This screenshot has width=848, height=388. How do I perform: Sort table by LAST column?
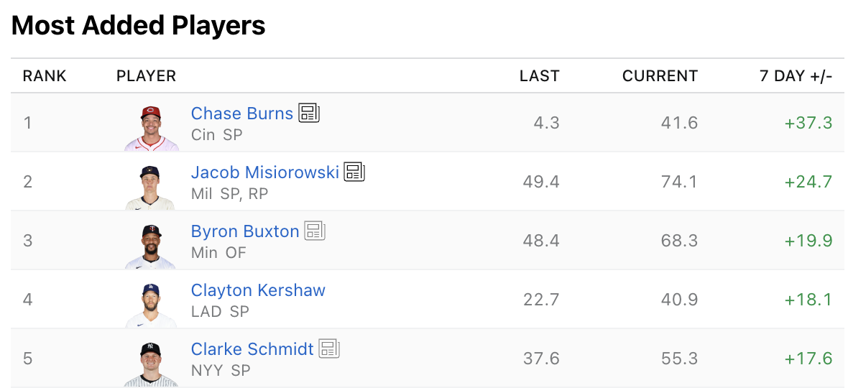click(539, 76)
